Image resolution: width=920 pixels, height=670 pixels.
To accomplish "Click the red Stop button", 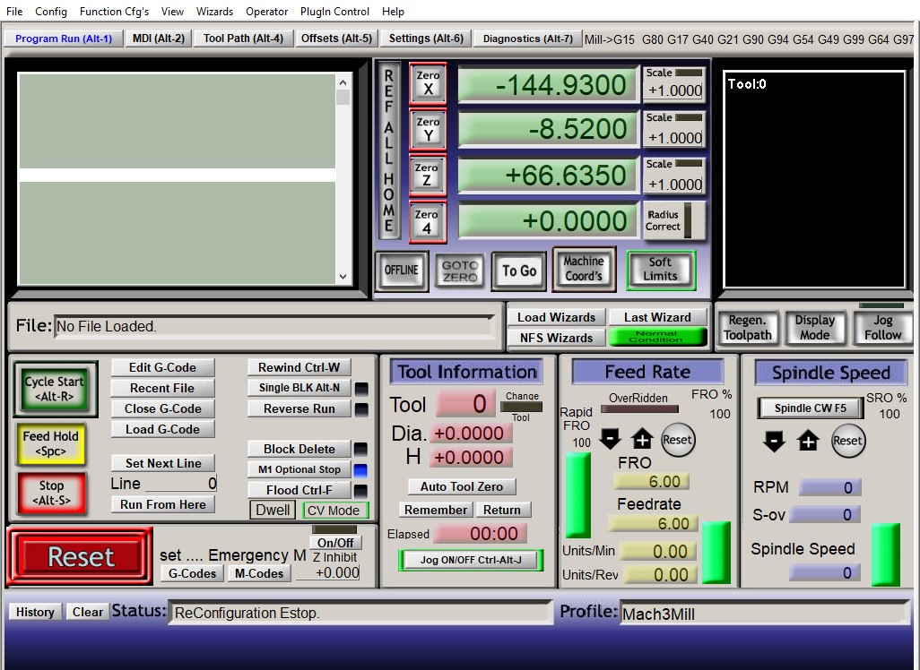I will (52, 493).
